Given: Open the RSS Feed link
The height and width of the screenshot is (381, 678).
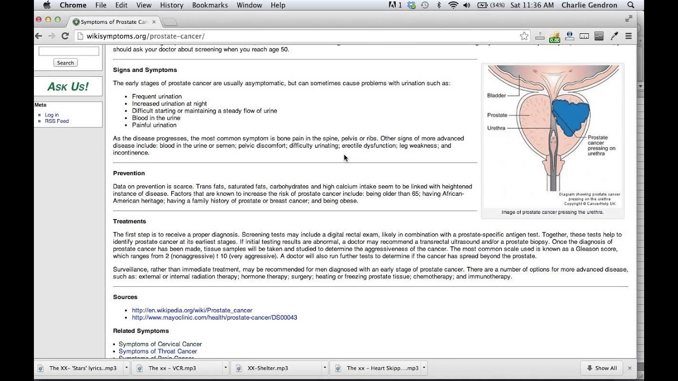Looking at the screenshot, I should pyautogui.click(x=57, y=121).
